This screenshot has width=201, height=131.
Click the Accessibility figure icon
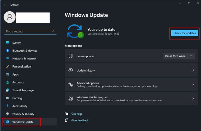(x=8, y=106)
